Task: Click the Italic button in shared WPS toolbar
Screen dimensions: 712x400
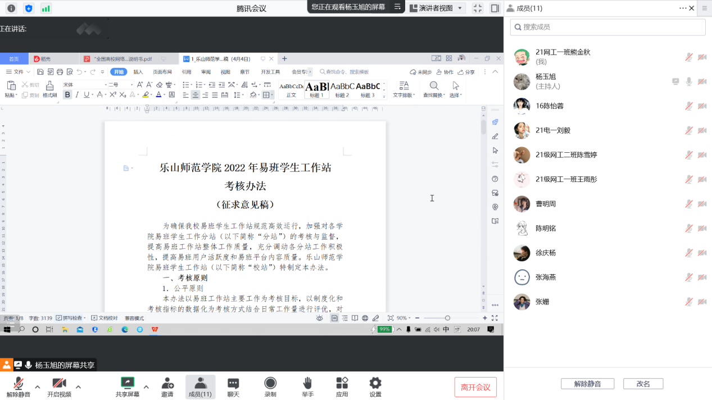Action: pos(78,95)
